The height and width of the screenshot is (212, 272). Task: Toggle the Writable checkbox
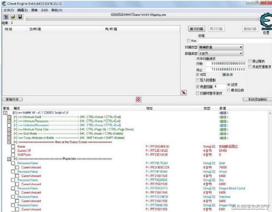198,75
